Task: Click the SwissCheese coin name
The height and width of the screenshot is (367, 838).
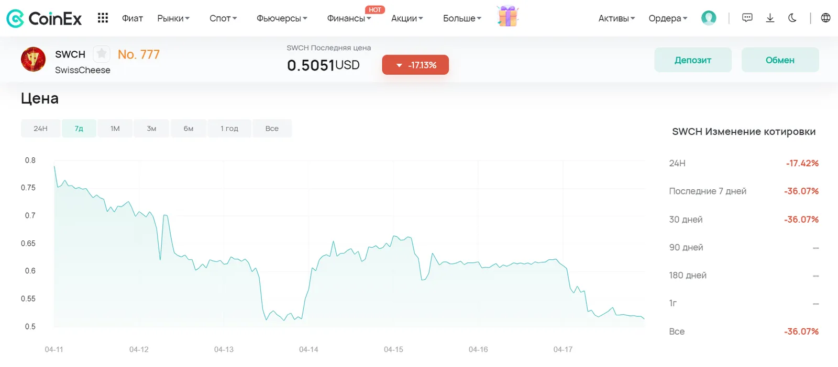Action: click(83, 70)
